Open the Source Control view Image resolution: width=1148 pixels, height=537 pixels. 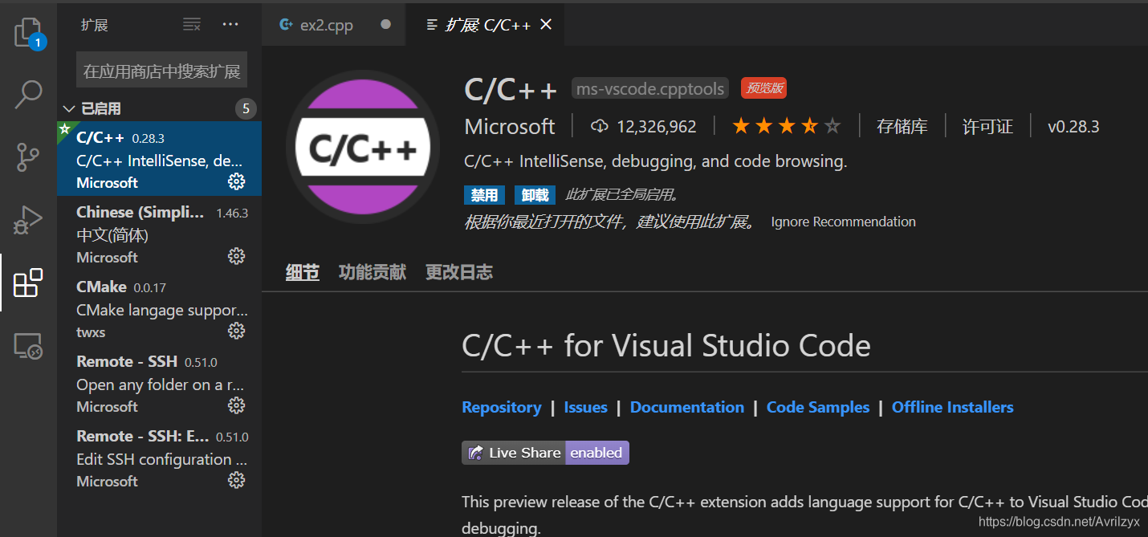coord(28,157)
